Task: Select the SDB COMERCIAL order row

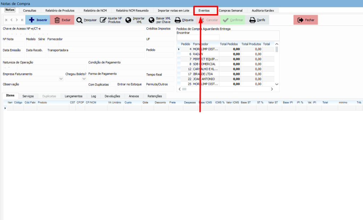Action: tap(206, 64)
